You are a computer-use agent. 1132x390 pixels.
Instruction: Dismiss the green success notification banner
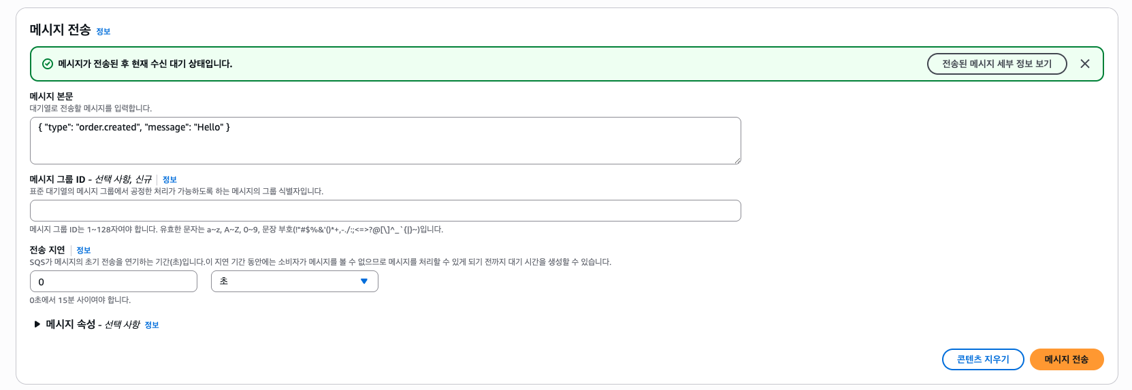1084,64
